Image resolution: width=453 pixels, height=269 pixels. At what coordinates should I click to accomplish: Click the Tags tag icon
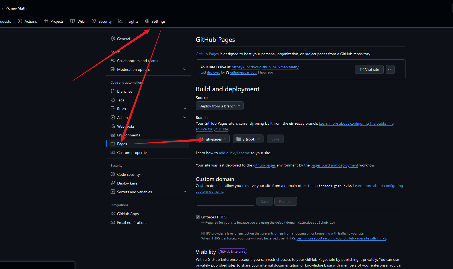tap(113, 100)
